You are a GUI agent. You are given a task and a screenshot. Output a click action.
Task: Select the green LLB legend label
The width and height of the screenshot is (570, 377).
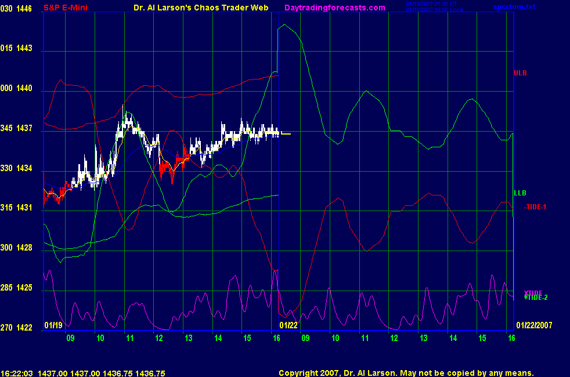[520, 193]
